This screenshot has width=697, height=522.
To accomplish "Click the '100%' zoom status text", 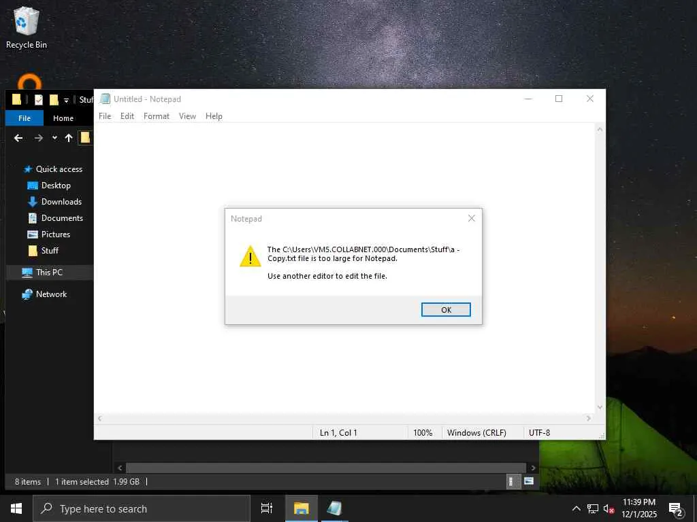I will click(423, 433).
